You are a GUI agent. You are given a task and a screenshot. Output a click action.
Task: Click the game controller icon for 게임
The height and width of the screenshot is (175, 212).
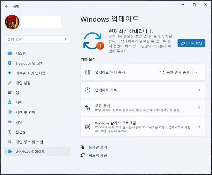point(10,122)
